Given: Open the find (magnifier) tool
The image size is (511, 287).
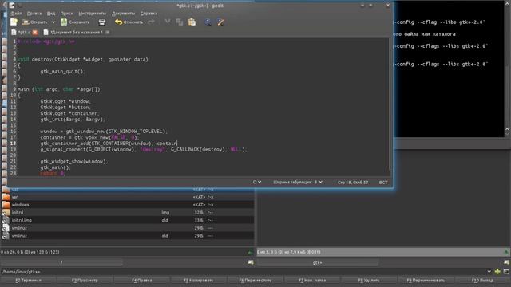Looking at the screenshot, I should click(x=208, y=22).
